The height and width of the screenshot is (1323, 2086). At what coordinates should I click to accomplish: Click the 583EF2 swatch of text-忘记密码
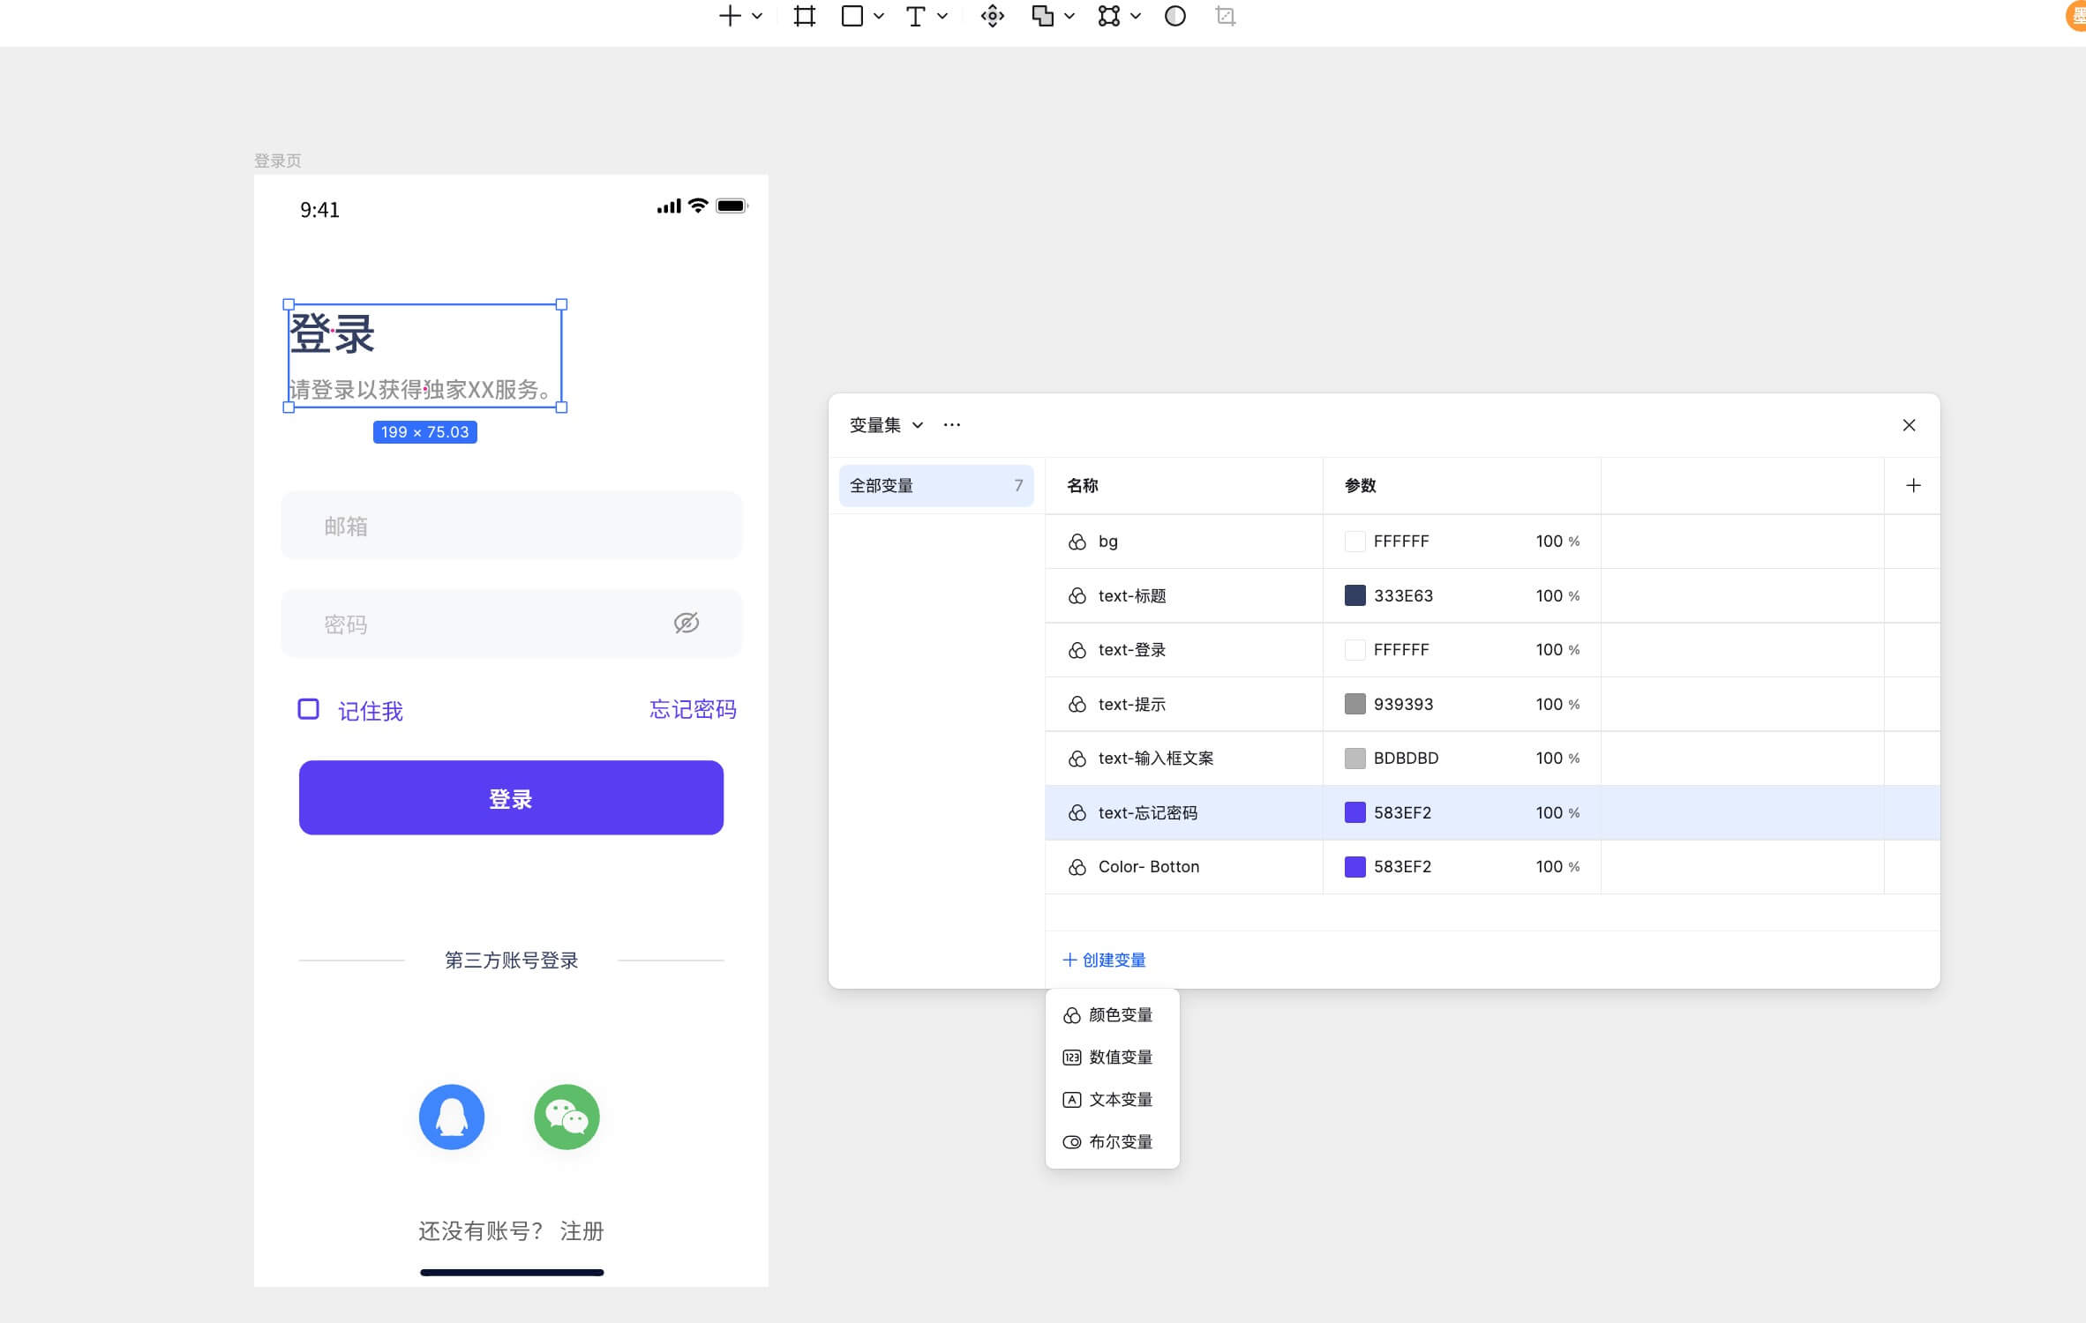(1355, 812)
